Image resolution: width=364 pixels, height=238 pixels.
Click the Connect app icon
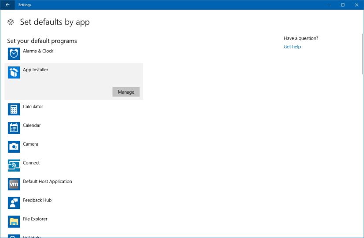point(14,165)
